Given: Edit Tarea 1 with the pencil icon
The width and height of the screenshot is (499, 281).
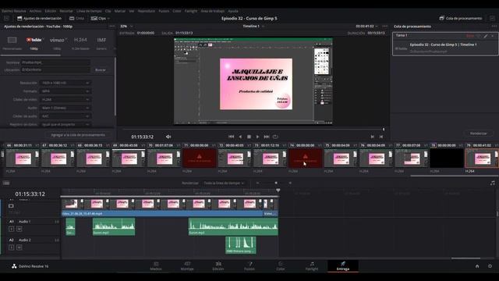Looking at the screenshot, I should click(486, 36).
